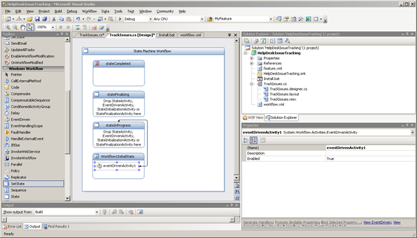
Task: Open the Debug configuration dropdown
Action: pos(151,19)
